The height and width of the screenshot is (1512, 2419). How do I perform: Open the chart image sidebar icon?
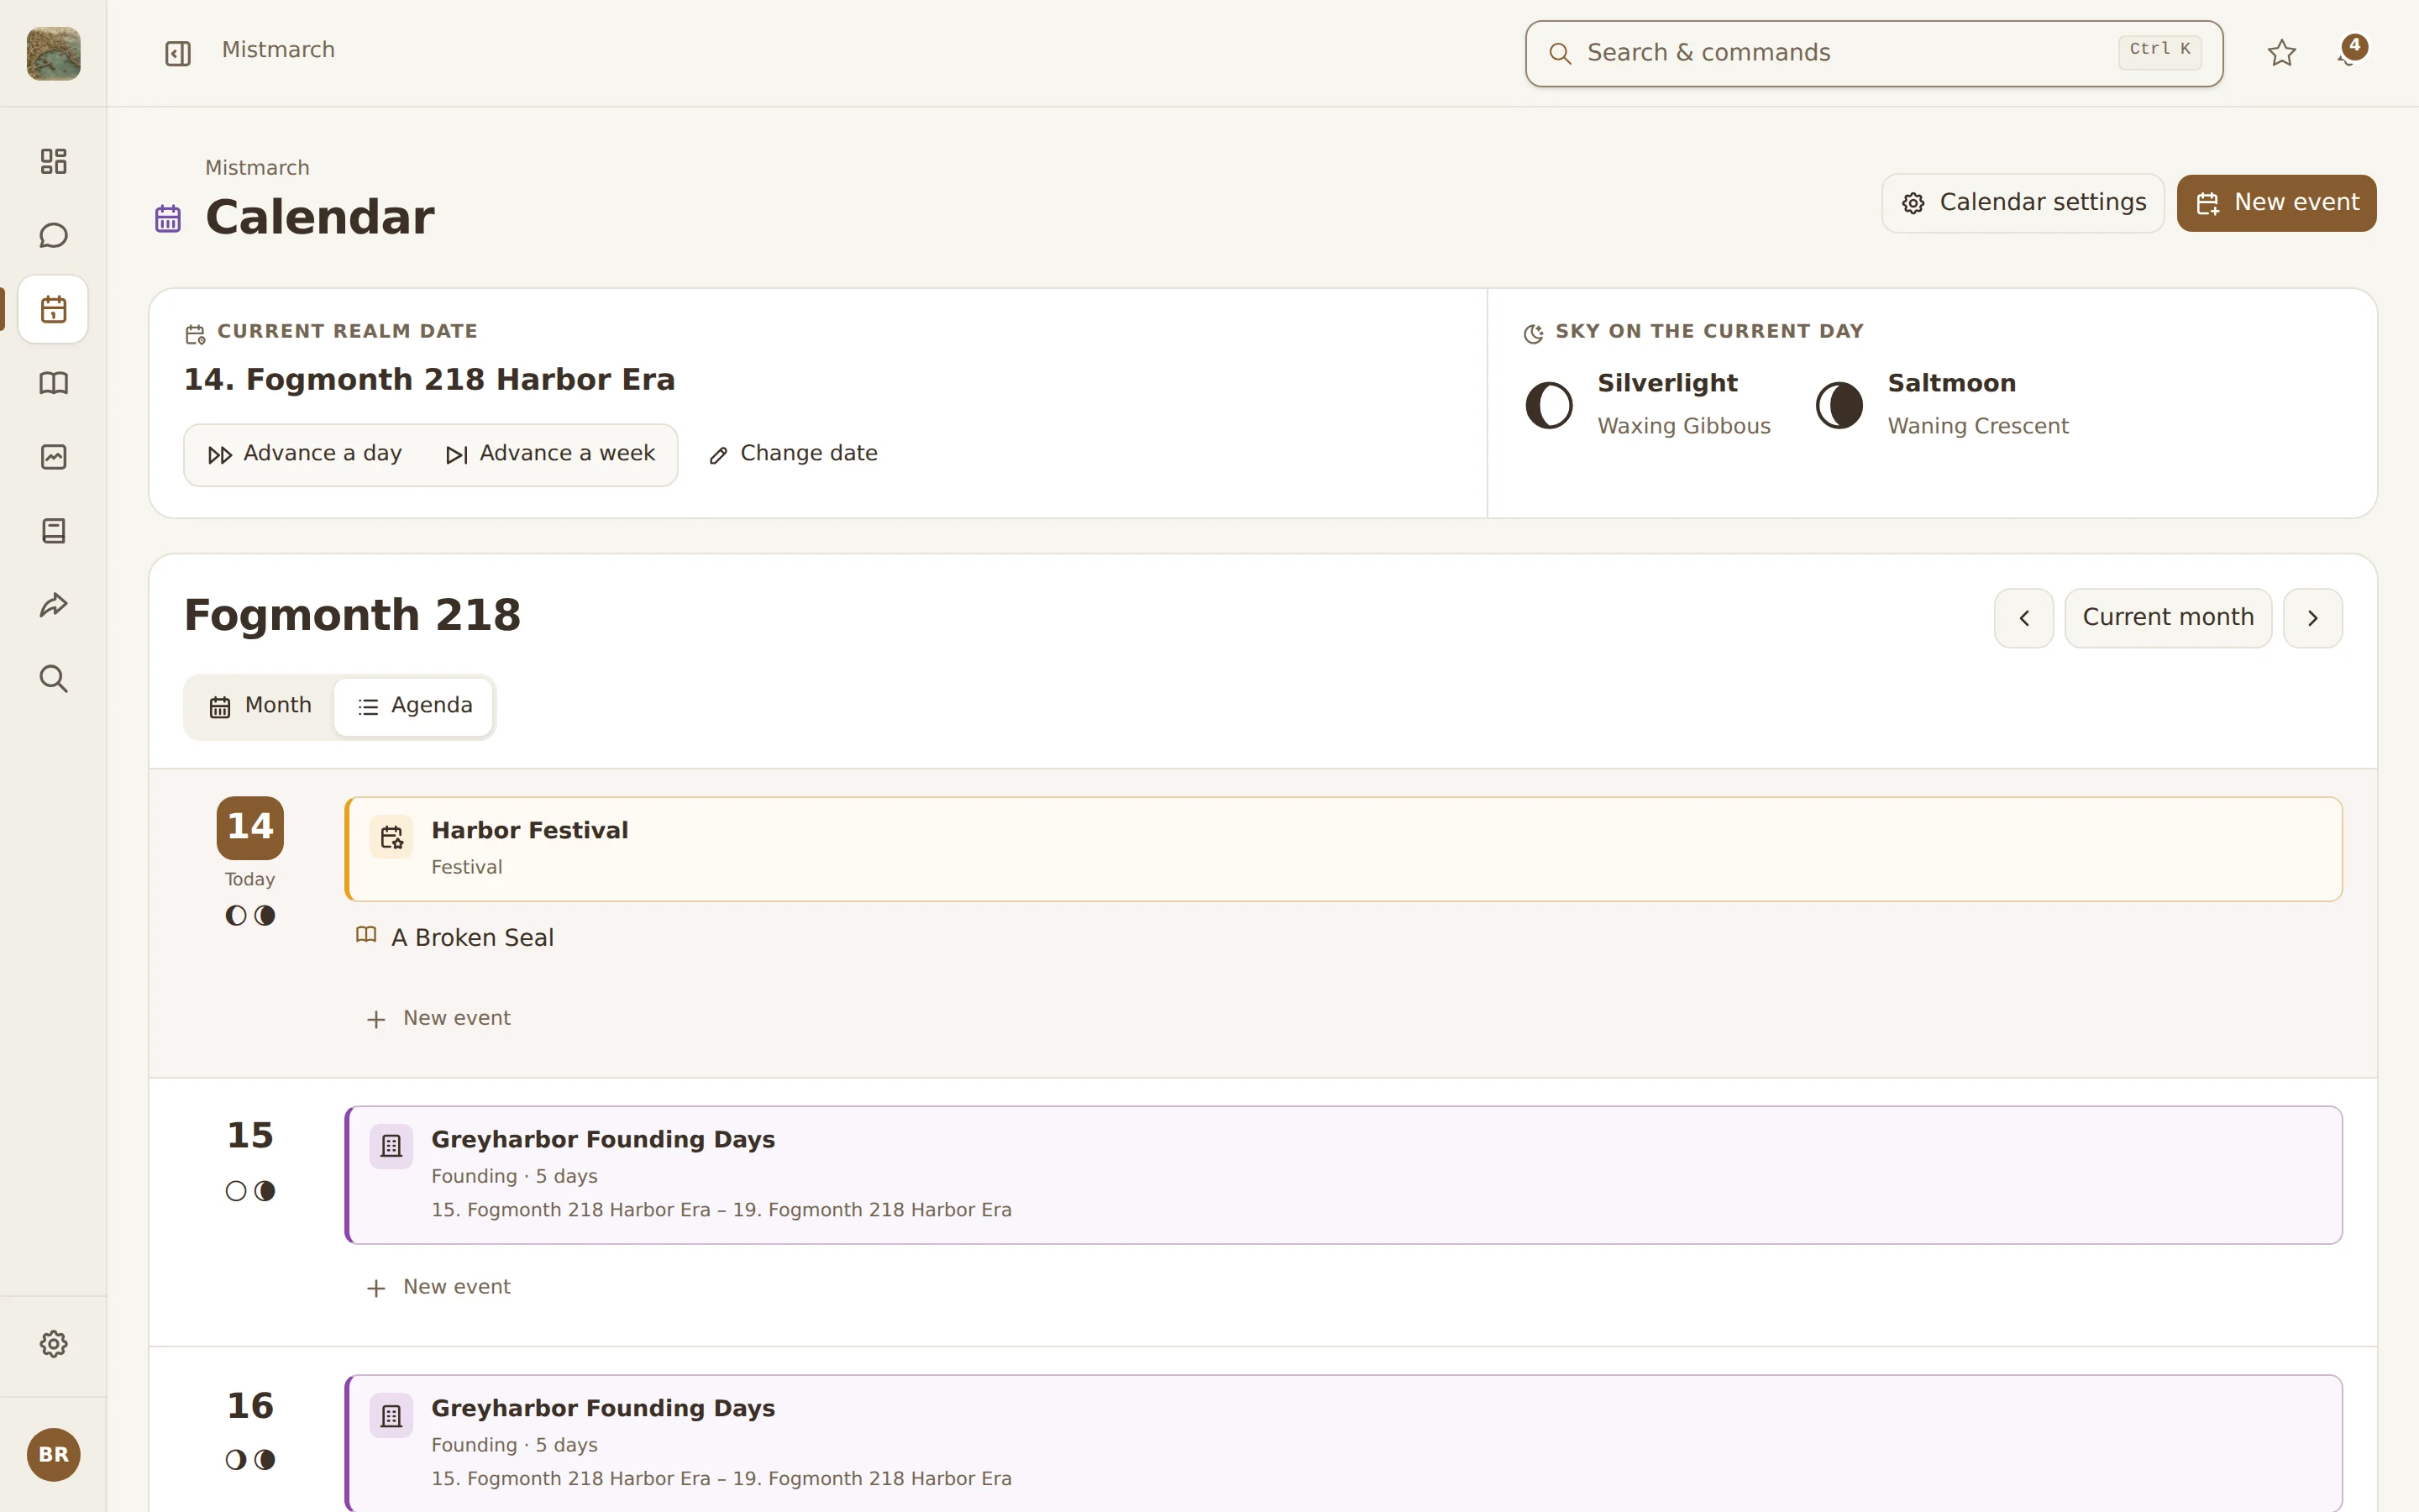point(53,457)
